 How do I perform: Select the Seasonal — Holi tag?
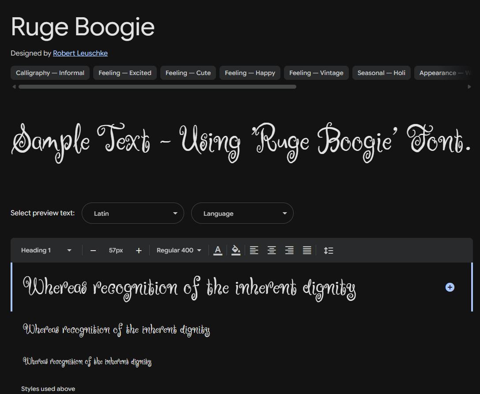[x=382, y=73]
